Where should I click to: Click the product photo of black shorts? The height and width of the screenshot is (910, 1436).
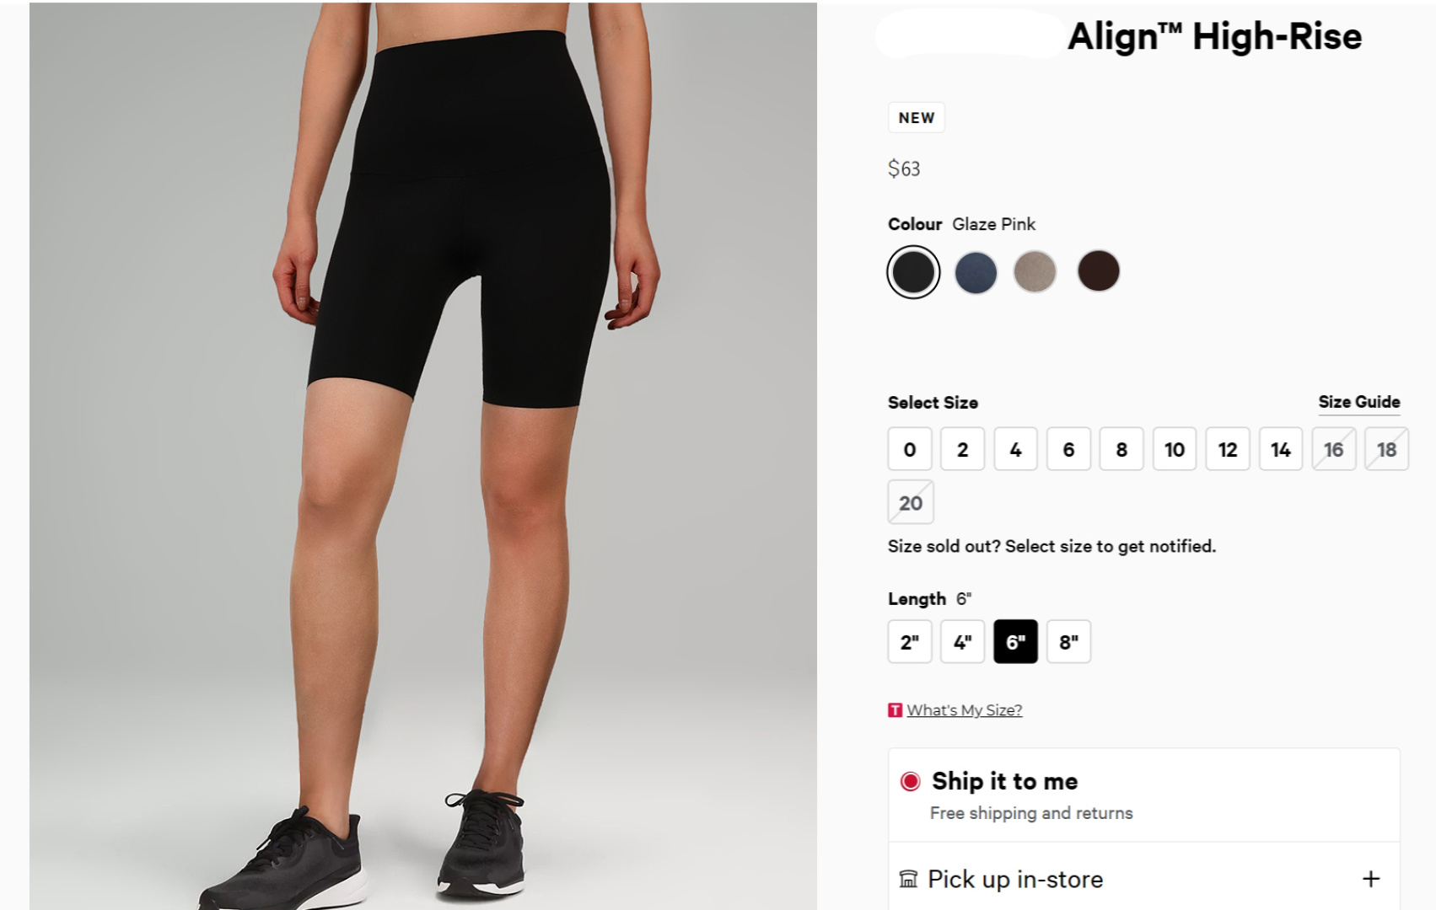pyautogui.click(x=423, y=456)
